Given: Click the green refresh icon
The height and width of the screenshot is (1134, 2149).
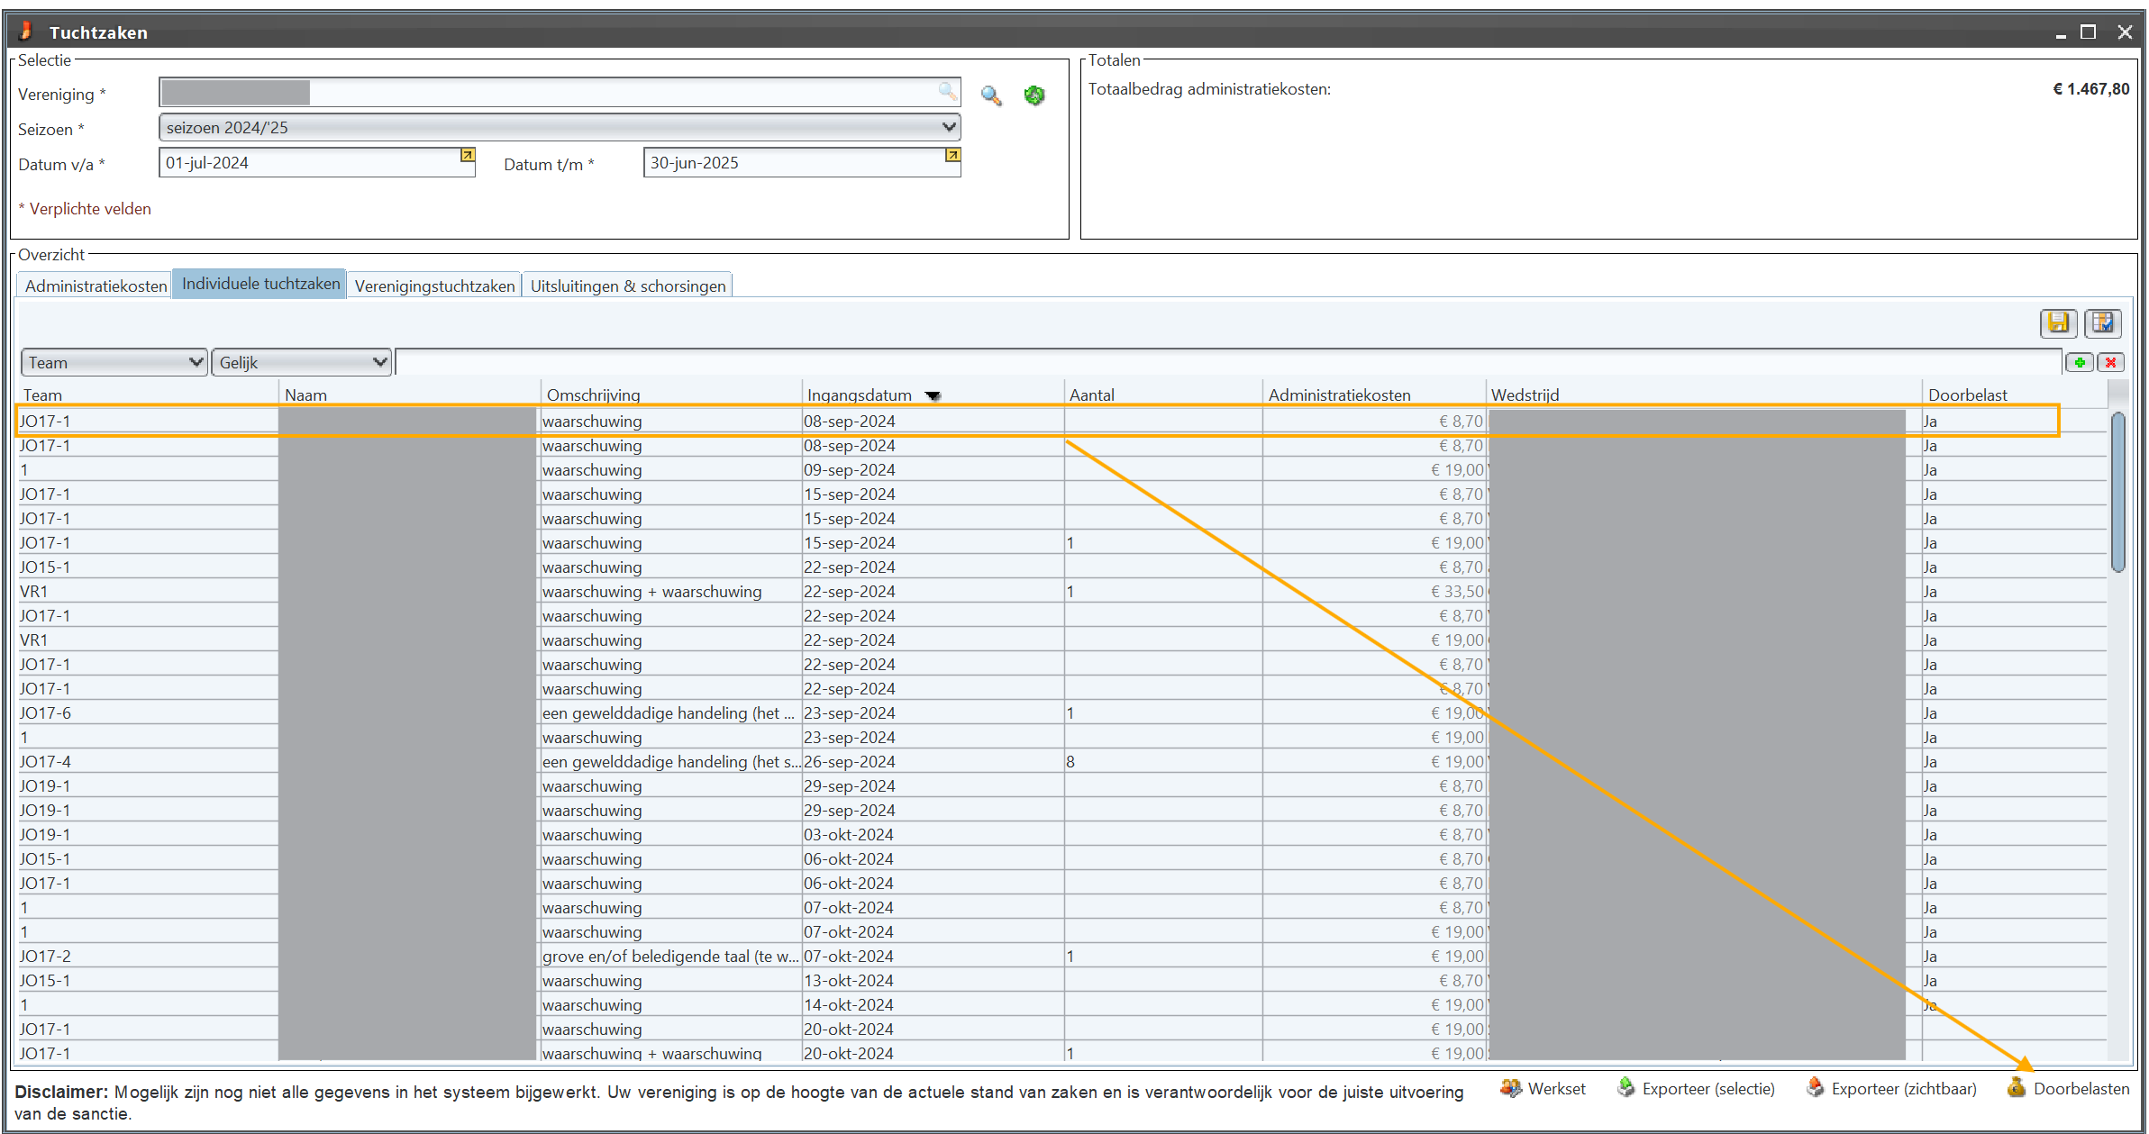Looking at the screenshot, I should 1034,95.
